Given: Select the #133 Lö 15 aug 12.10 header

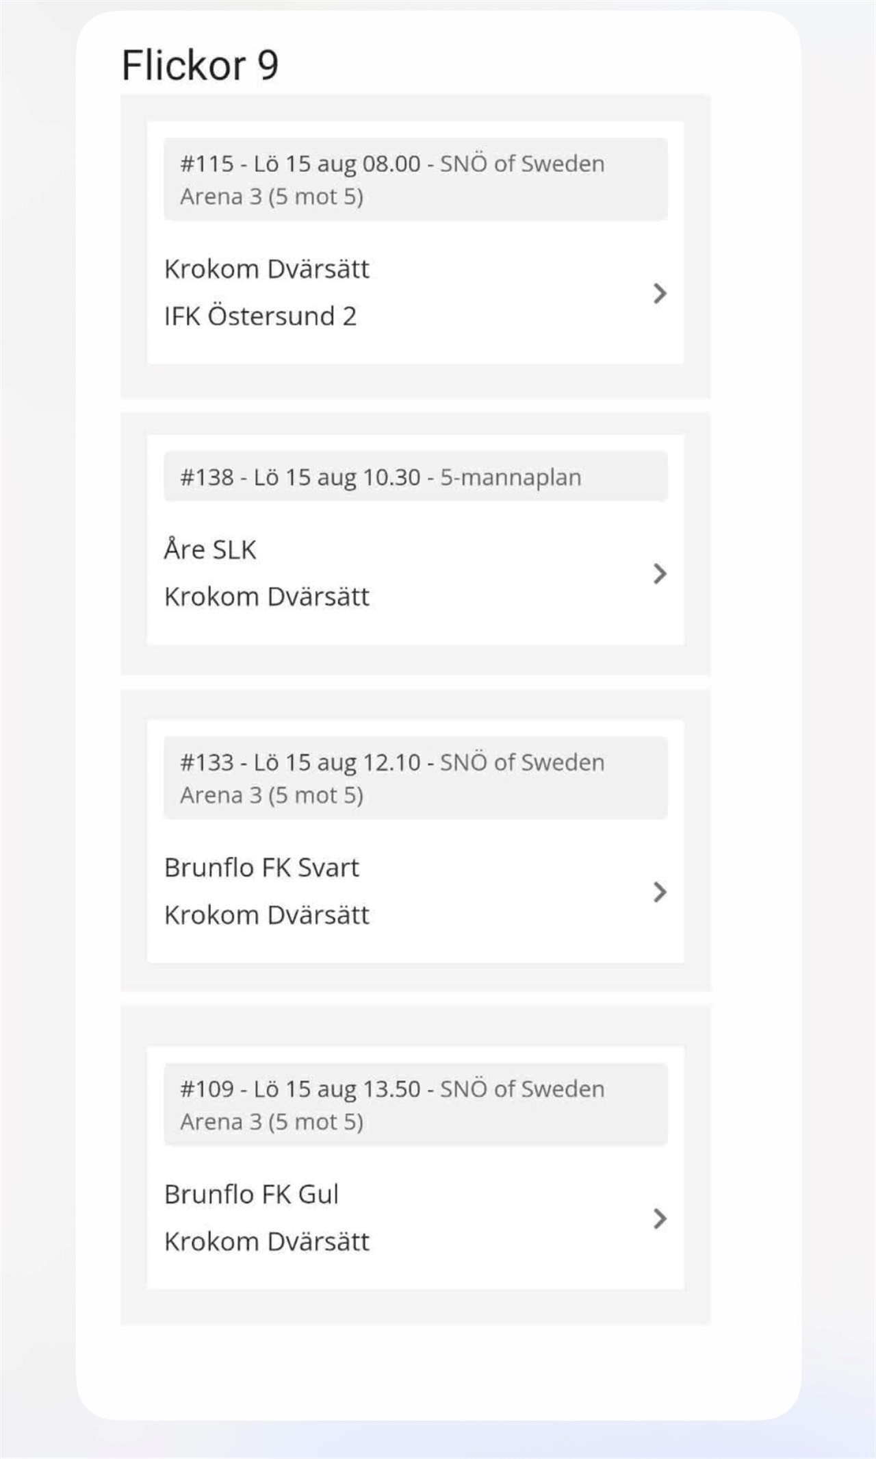Looking at the screenshot, I should [x=415, y=778].
